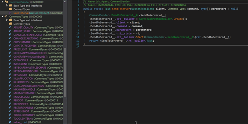Click SendToServer method name on line 3
Image resolution: width=248 pixels, height=124 pixels.
click(x=121, y=9)
